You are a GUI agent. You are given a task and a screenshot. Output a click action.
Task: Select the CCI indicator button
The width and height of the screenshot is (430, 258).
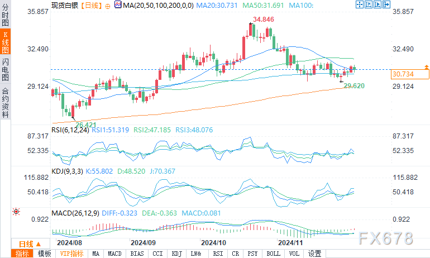pos(157,254)
